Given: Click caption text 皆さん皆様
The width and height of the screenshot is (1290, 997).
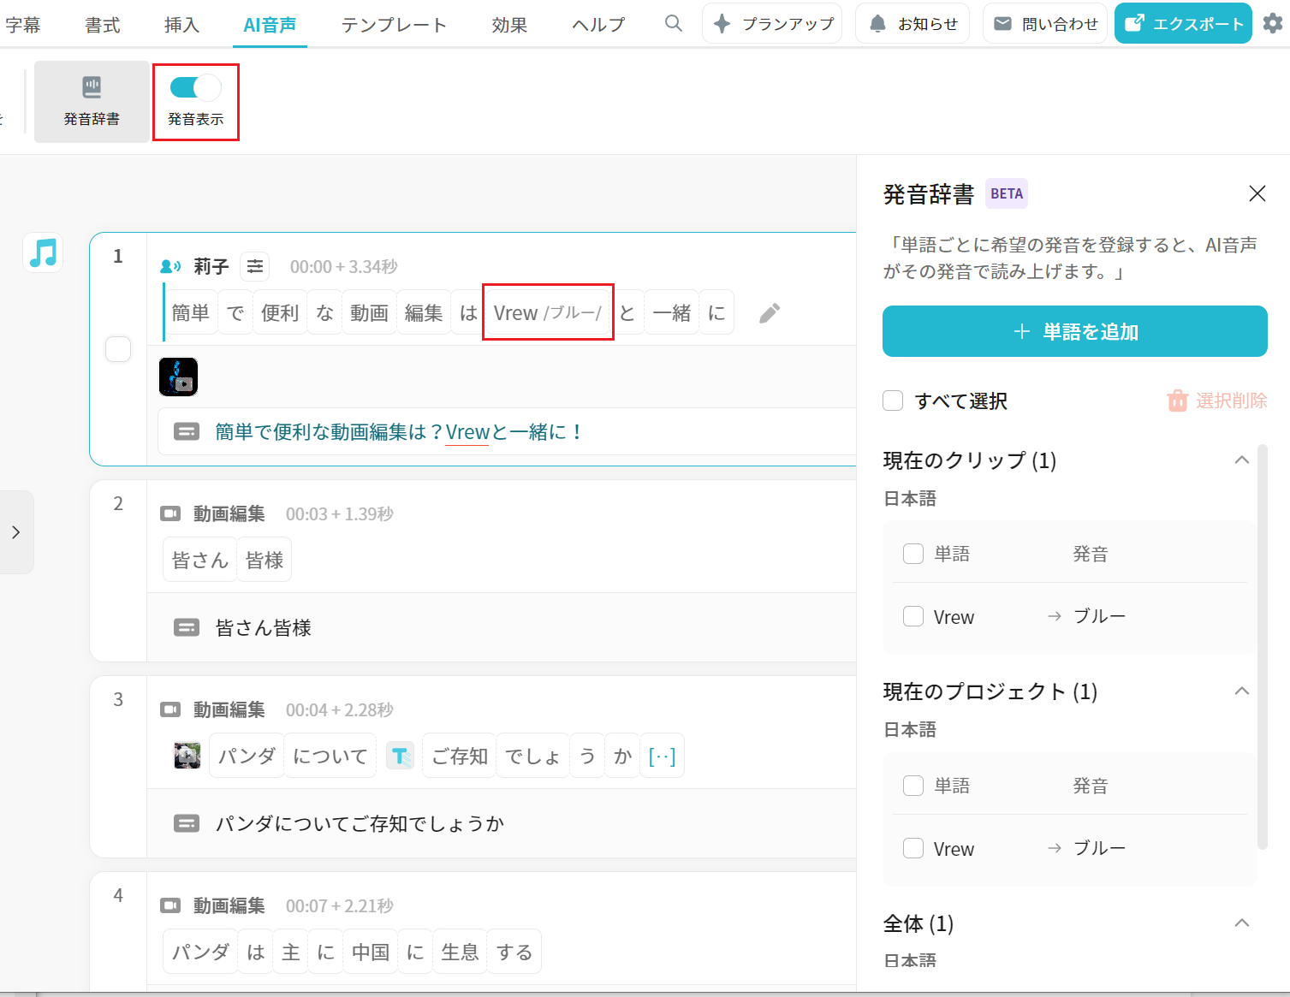Looking at the screenshot, I should click(264, 627).
